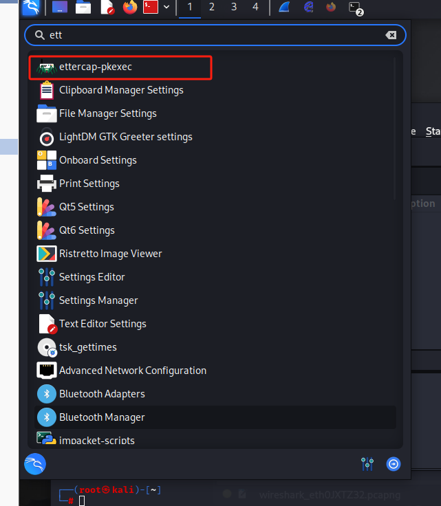Open File Manager Settings
The width and height of the screenshot is (441, 506).
point(215,113)
